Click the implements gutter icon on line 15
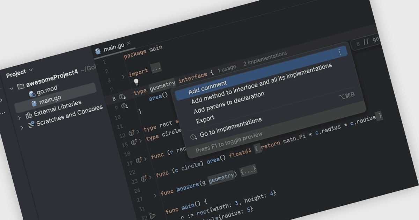This screenshot has height=220, width=419. coord(134,142)
